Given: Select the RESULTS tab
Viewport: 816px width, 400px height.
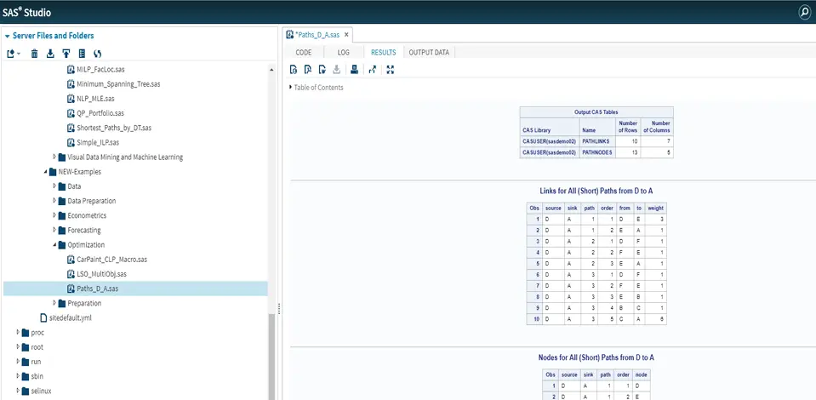Looking at the screenshot, I should click(383, 52).
